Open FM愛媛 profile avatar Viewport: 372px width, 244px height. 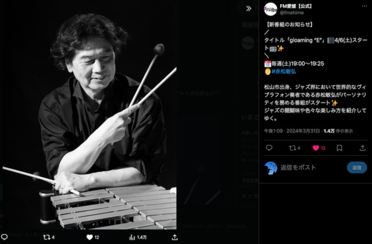coord(270,9)
